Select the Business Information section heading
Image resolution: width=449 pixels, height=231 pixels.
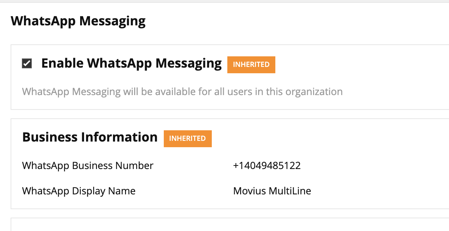click(x=90, y=137)
